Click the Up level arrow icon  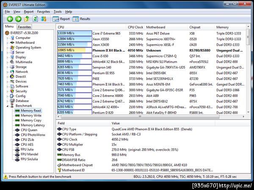[x=27, y=19]
